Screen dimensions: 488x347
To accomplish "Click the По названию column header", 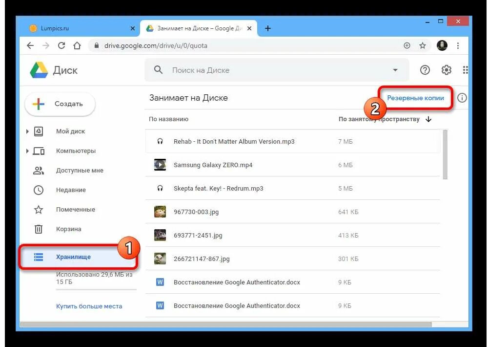I will (168, 119).
